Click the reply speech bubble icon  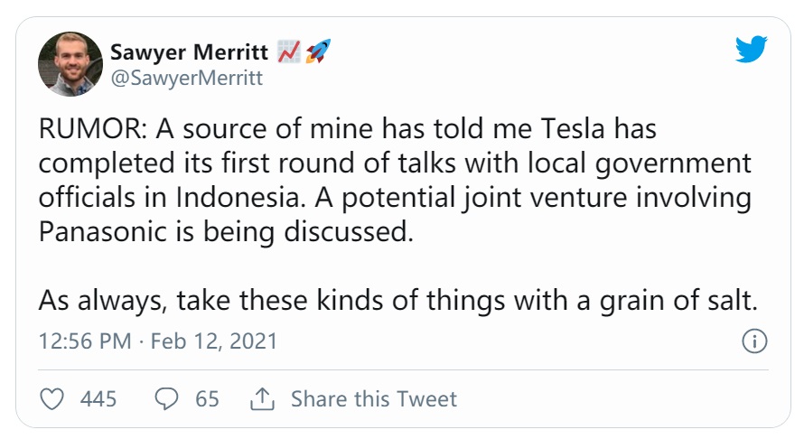[166, 398]
